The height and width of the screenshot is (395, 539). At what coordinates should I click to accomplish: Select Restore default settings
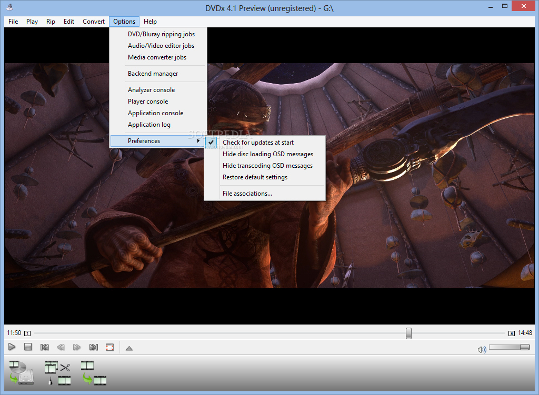click(x=255, y=177)
